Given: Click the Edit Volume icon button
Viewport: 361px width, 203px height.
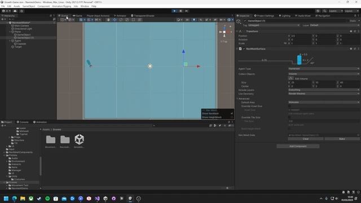Looking at the screenshot, I should pos(291,78).
